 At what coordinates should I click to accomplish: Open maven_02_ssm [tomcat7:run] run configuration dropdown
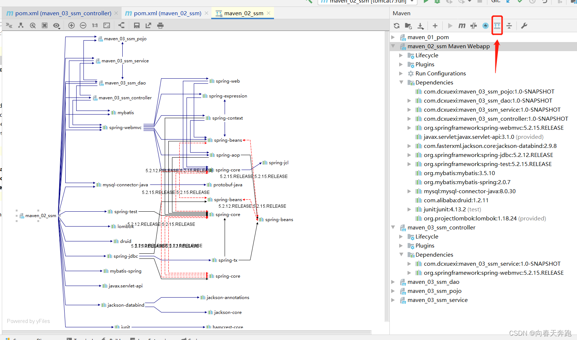click(x=367, y=1)
